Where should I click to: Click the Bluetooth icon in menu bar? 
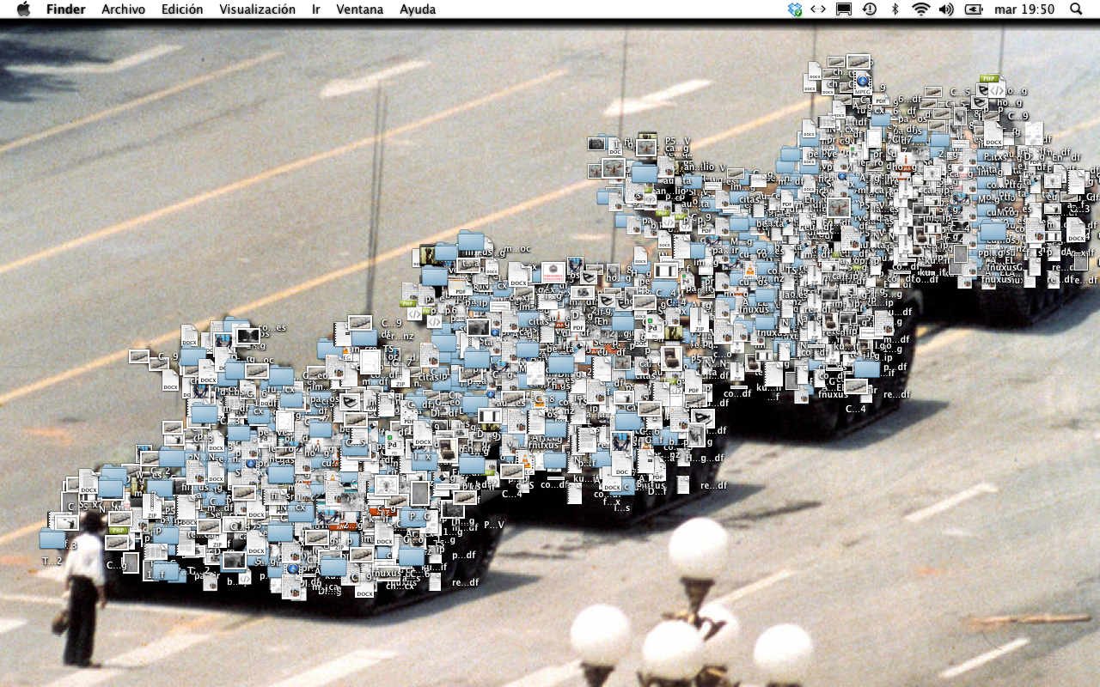tap(895, 9)
